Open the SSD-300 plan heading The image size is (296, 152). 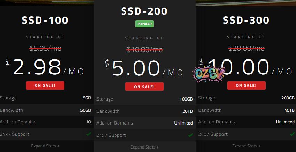click(x=246, y=20)
